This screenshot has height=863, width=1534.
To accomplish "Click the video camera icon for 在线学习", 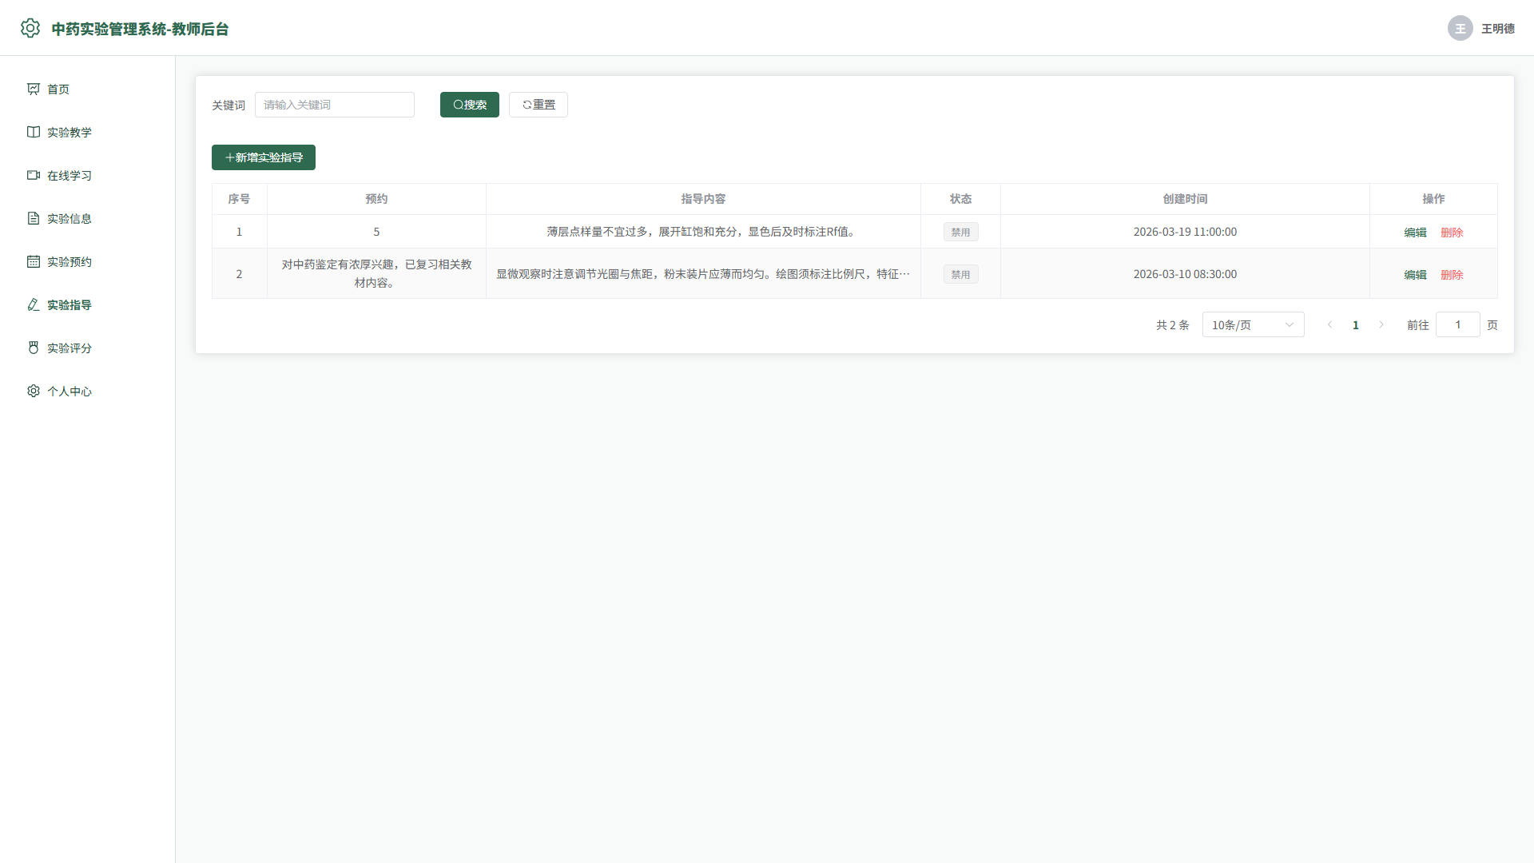I will [34, 175].
